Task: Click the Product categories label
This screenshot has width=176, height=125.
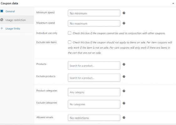Action: pyautogui.click(x=47, y=91)
